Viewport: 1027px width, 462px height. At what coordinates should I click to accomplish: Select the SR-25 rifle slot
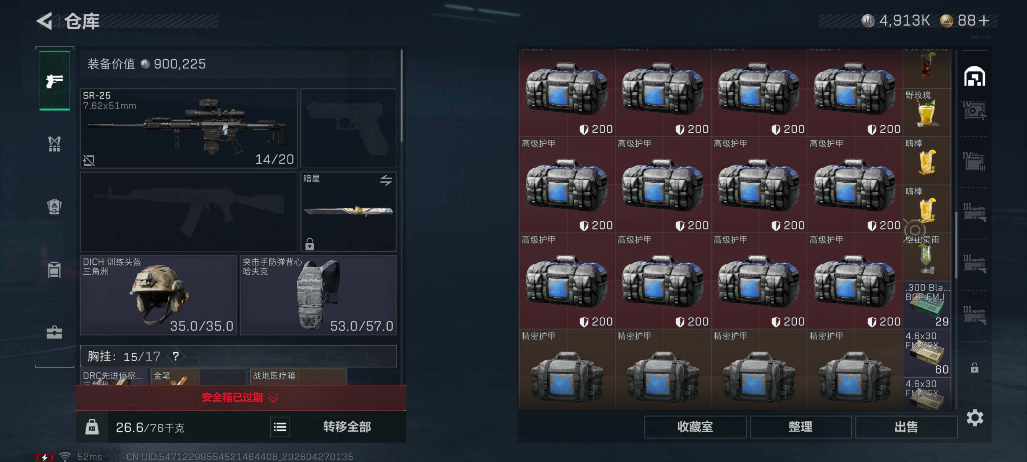[189, 128]
